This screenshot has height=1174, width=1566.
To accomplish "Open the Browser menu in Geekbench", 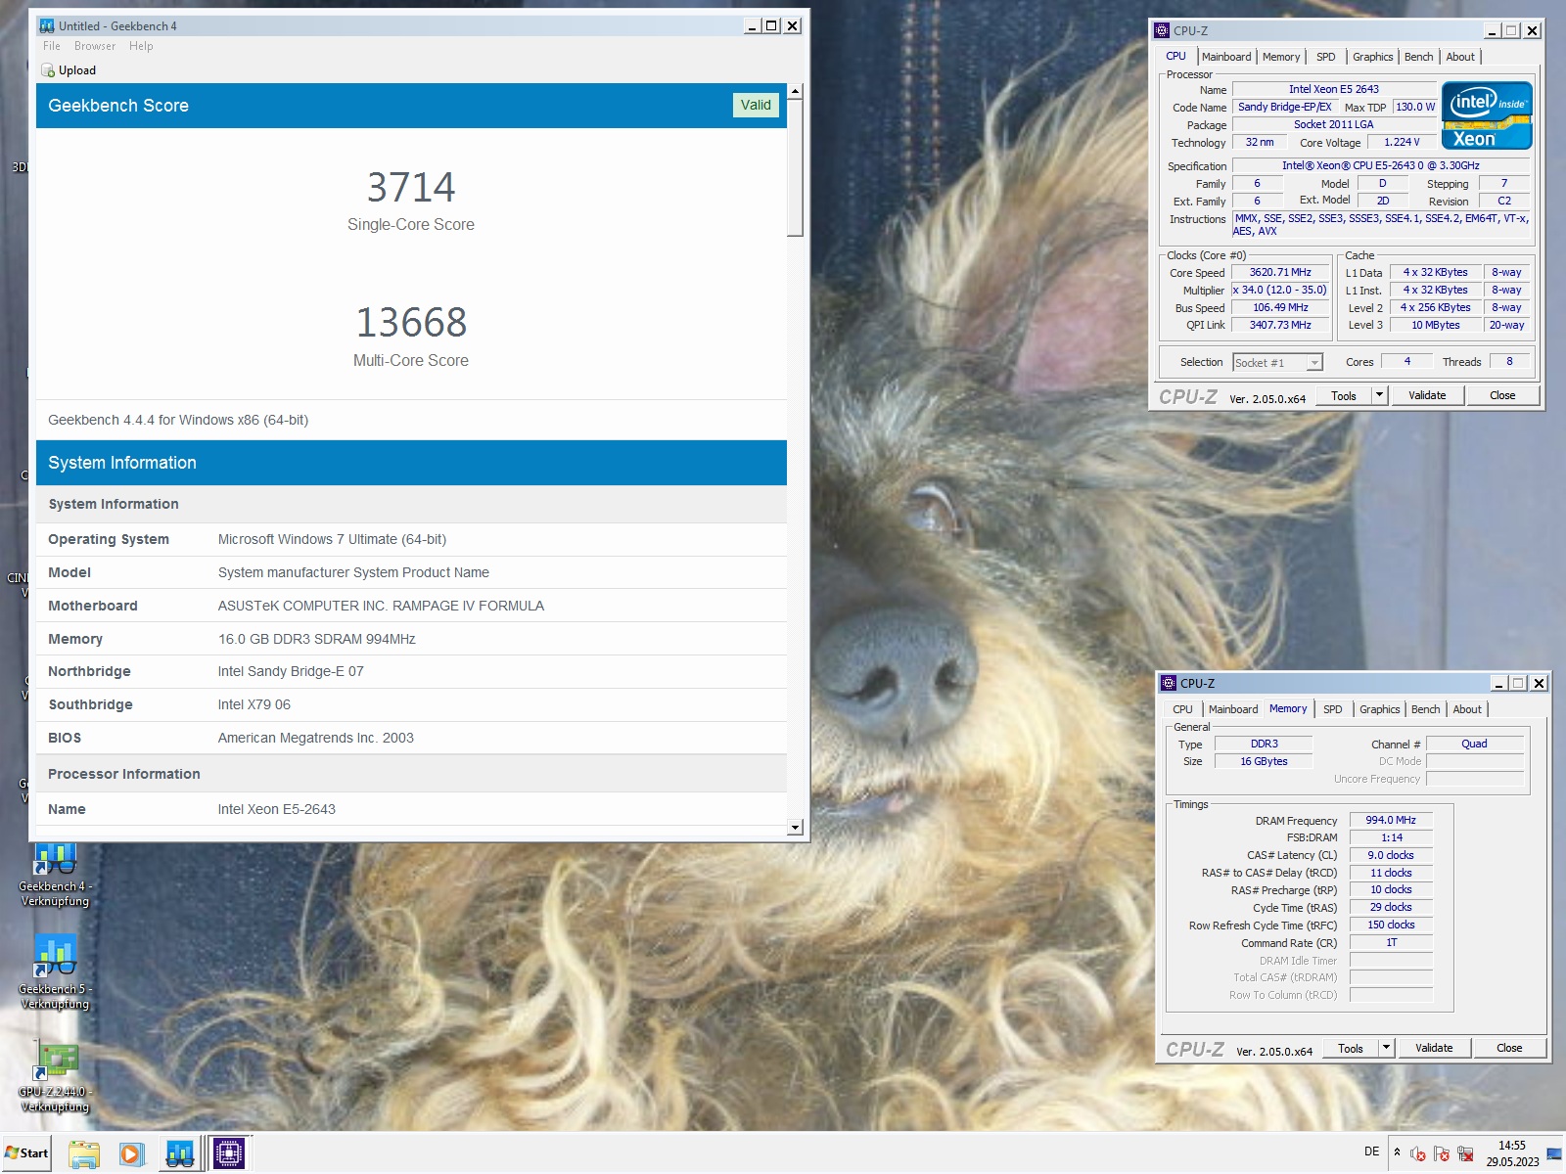I will click(95, 46).
